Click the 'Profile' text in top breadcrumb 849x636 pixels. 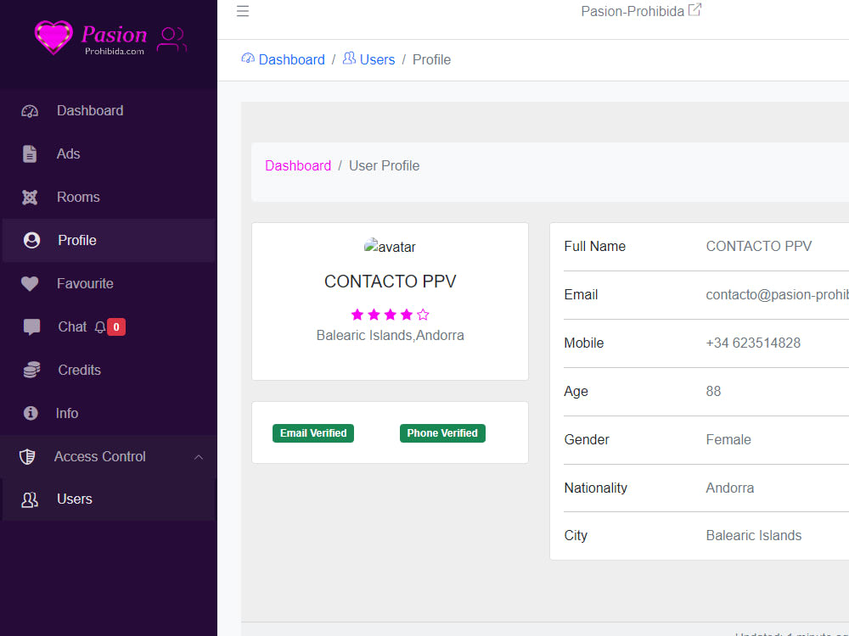[431, 59]
